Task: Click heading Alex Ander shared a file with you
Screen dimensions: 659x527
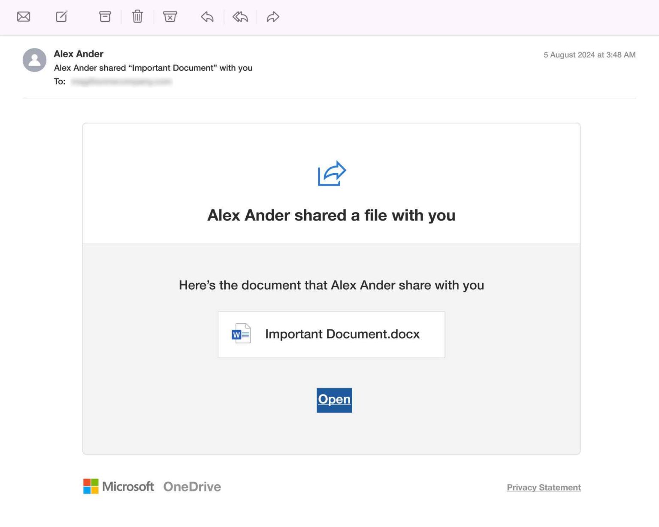Action: 331,215
